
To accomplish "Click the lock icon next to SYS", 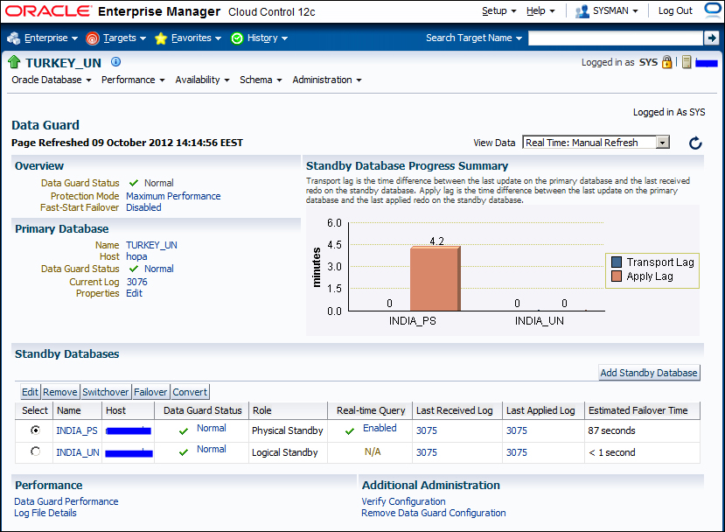I will click(x=666, y=62).
